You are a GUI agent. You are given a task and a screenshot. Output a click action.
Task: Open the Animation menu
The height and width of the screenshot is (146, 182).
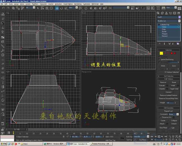[58, 4]
